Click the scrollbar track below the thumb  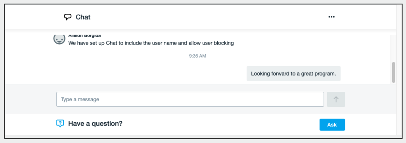click(x=394, y=84)
